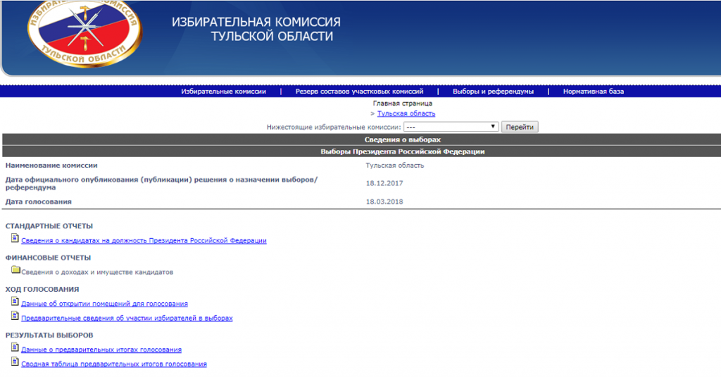
Task: Click document icon beside candidates info link
Action: [x=15, y=239]
